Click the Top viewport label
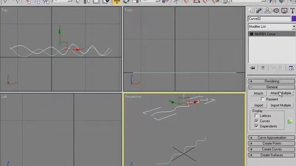The image size is (296, 166). click(4, 10)
